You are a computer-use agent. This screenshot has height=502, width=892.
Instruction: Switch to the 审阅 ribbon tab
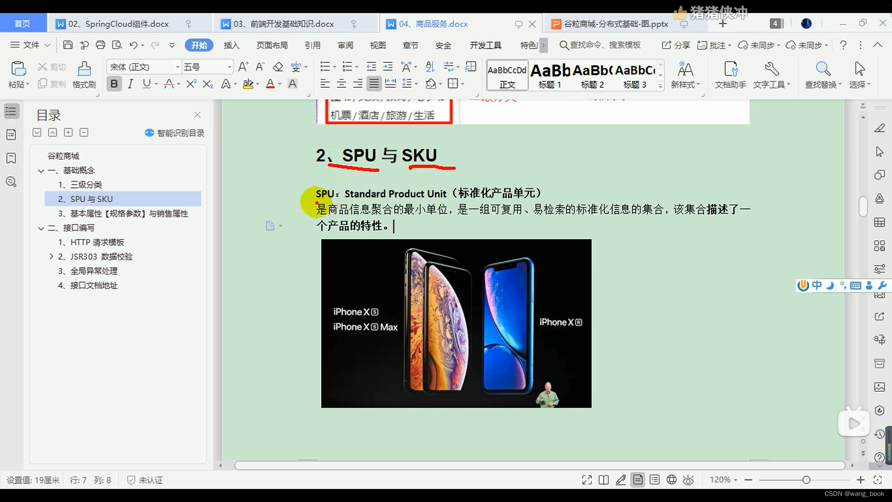click(x=345, y=45)
